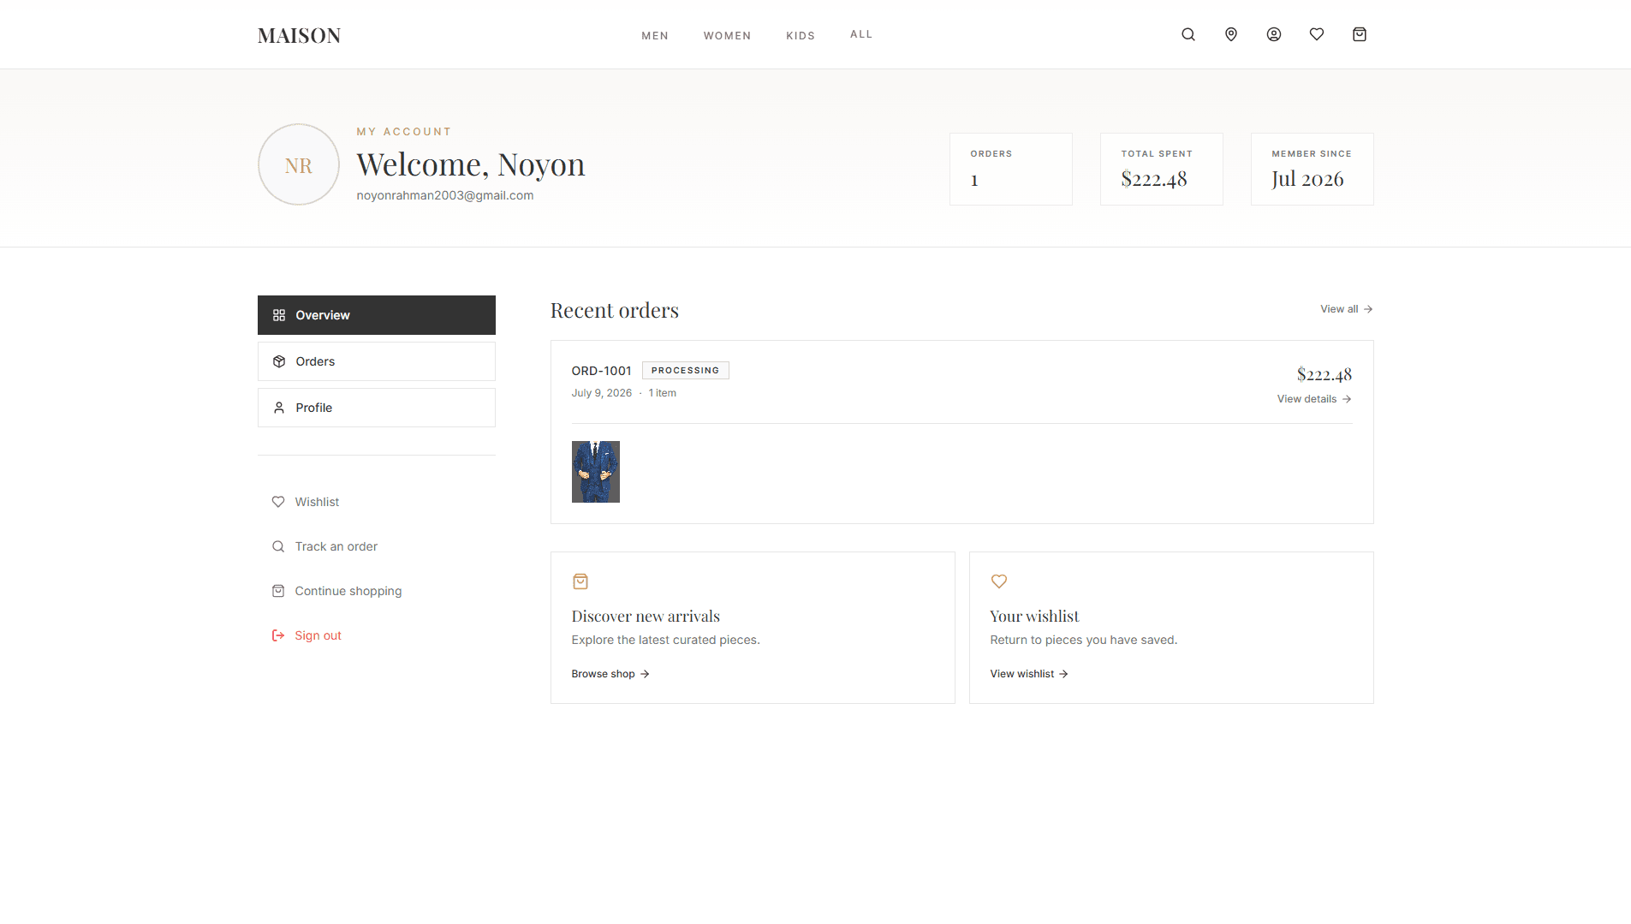The height and width of the screenshot is (924, 1631).
Task: Click the ORD-1001 order number
Action: (x=602, y=371)
